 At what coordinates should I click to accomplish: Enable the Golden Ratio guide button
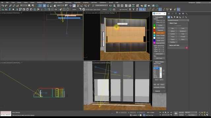coord(160,33)
